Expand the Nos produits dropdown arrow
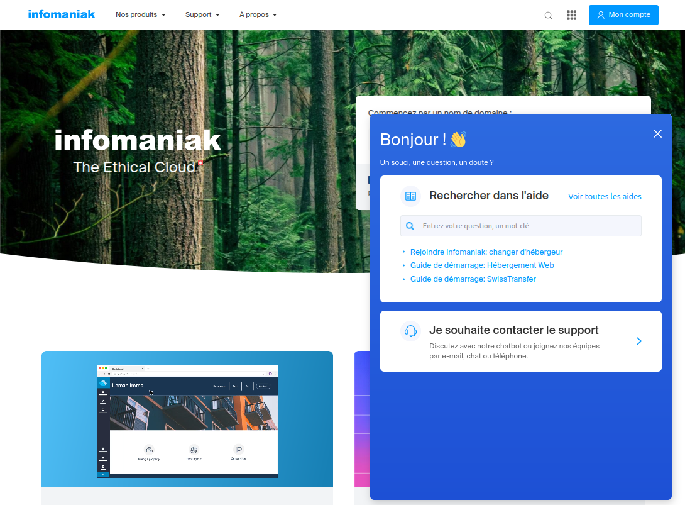 (x=163, y=15)
